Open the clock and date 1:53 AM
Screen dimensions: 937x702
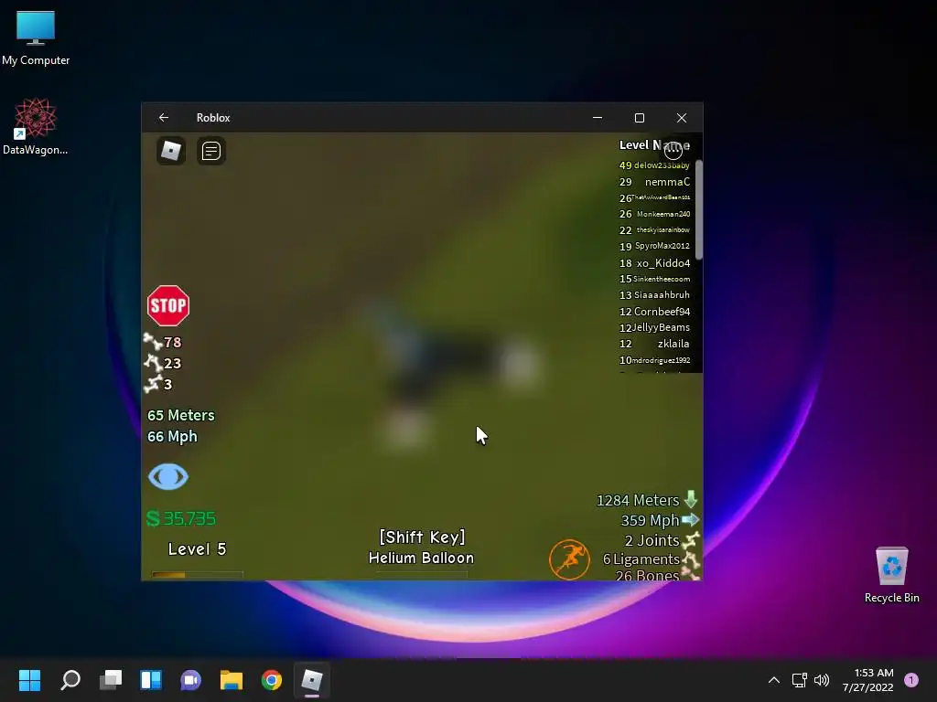pyautogui.click(x=868, y=680)
